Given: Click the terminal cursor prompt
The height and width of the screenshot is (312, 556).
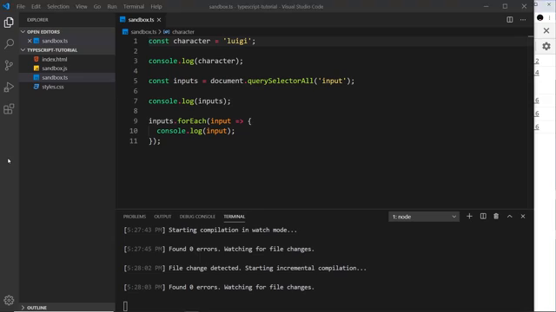Looking at the screenshot, I should pos(125,306).
